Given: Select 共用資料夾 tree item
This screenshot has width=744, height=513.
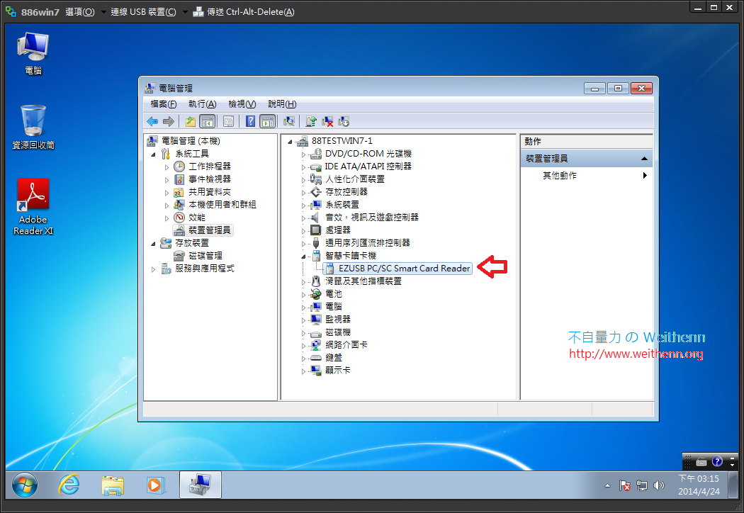Looking at the screenshot, I should coord(209,192).
